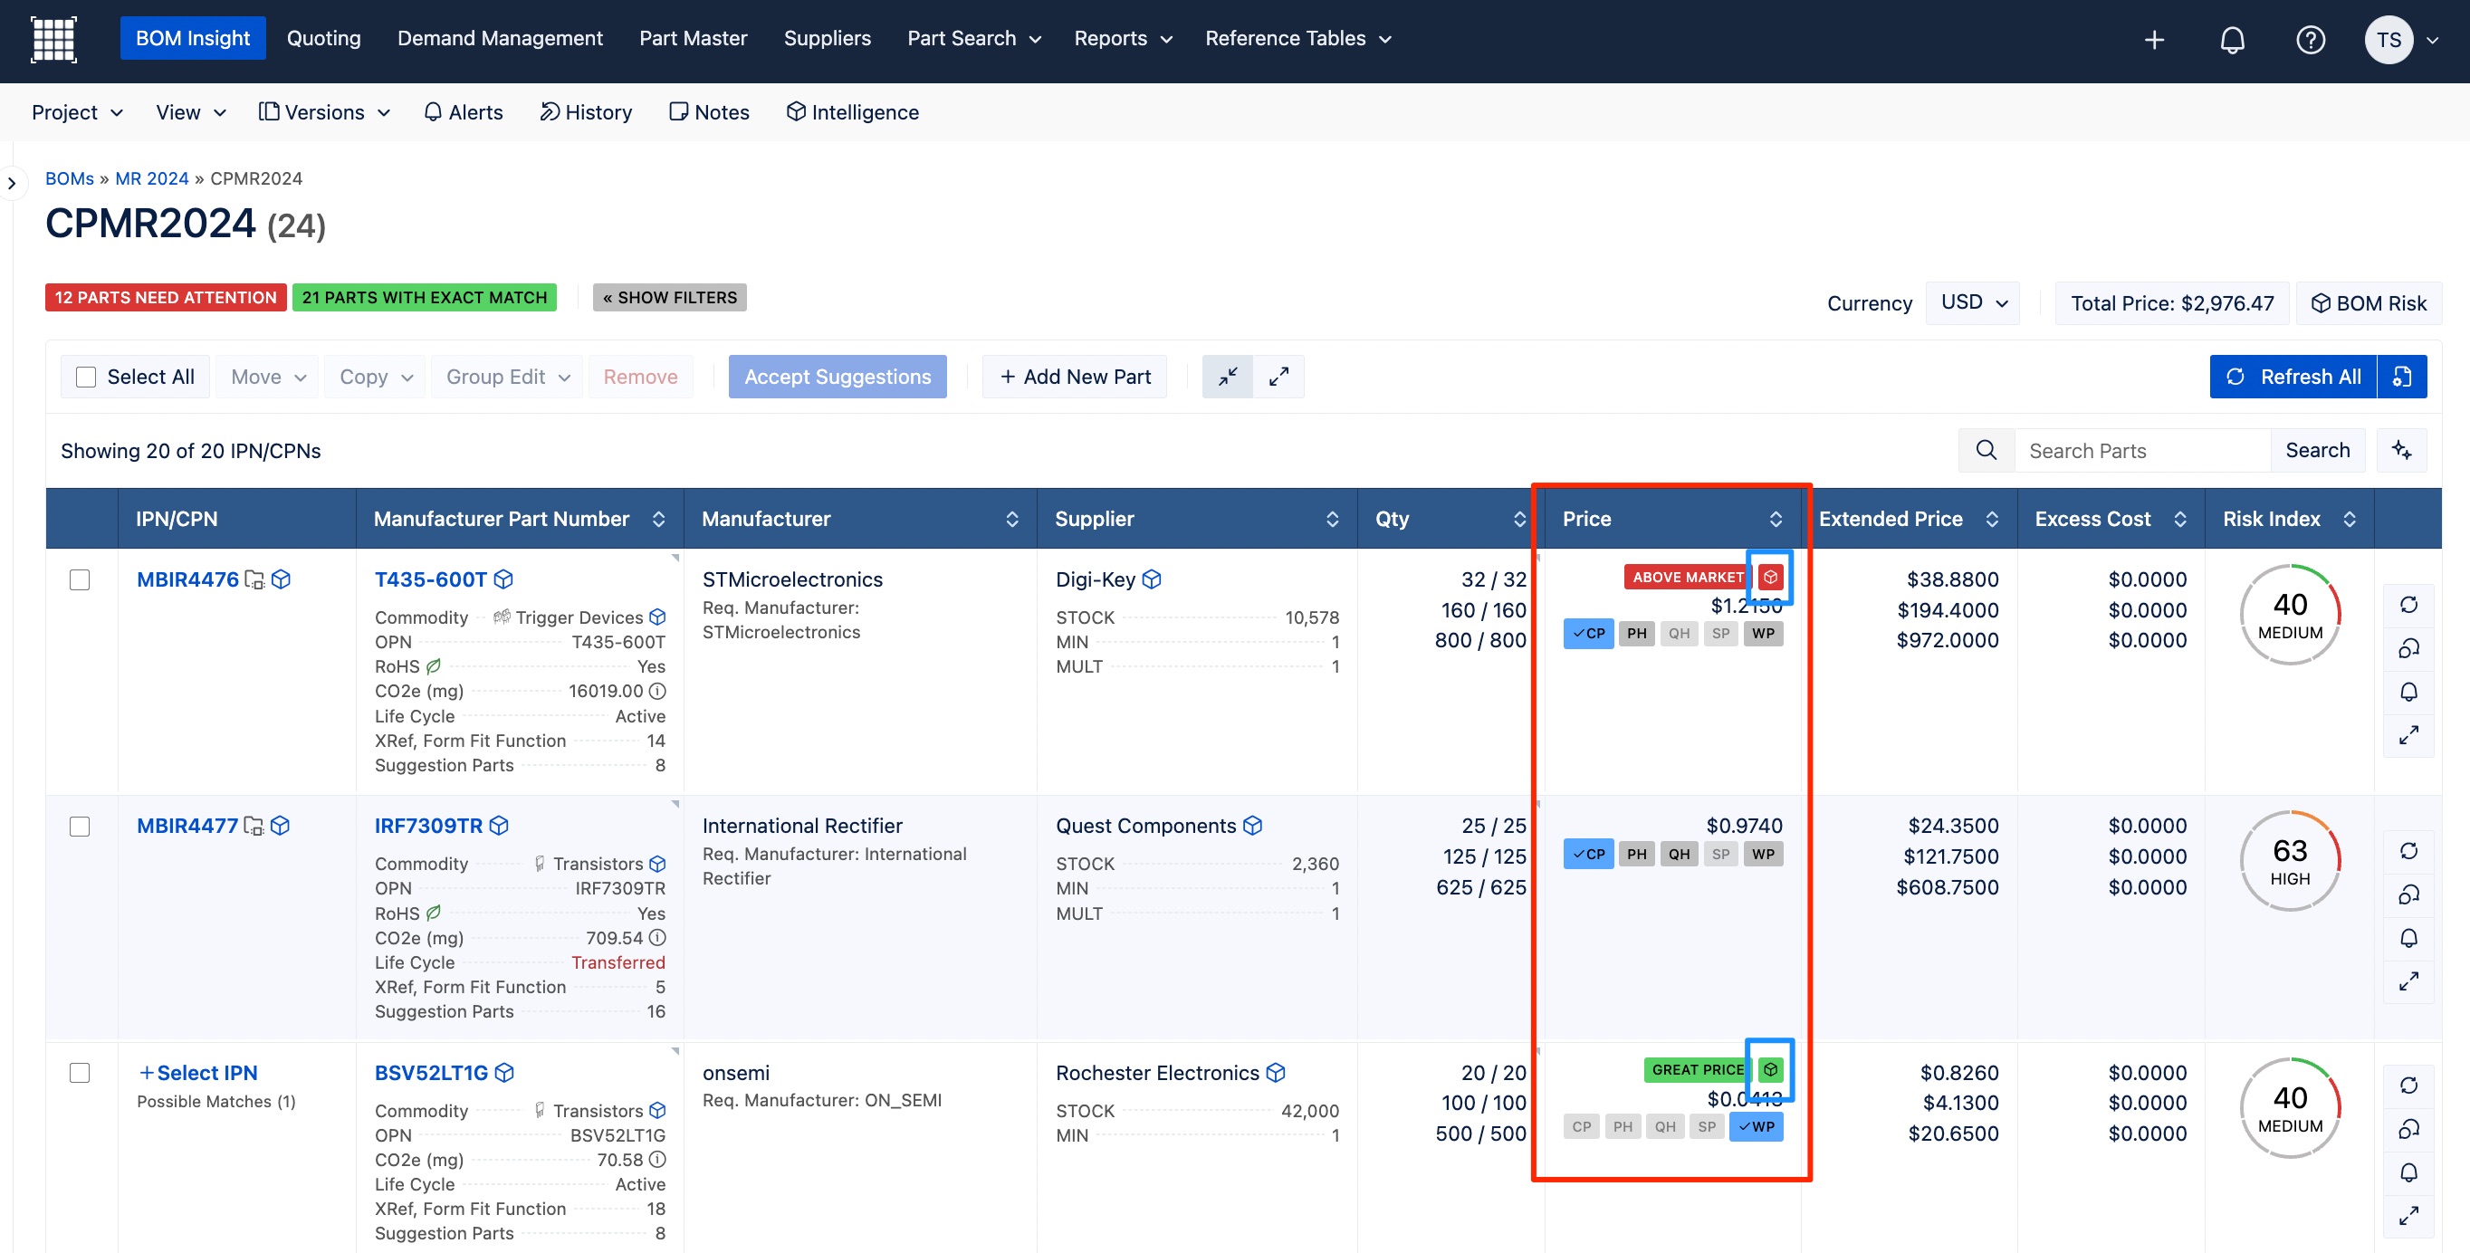Click the cube icon beside Quest Components

(1252, 826)
